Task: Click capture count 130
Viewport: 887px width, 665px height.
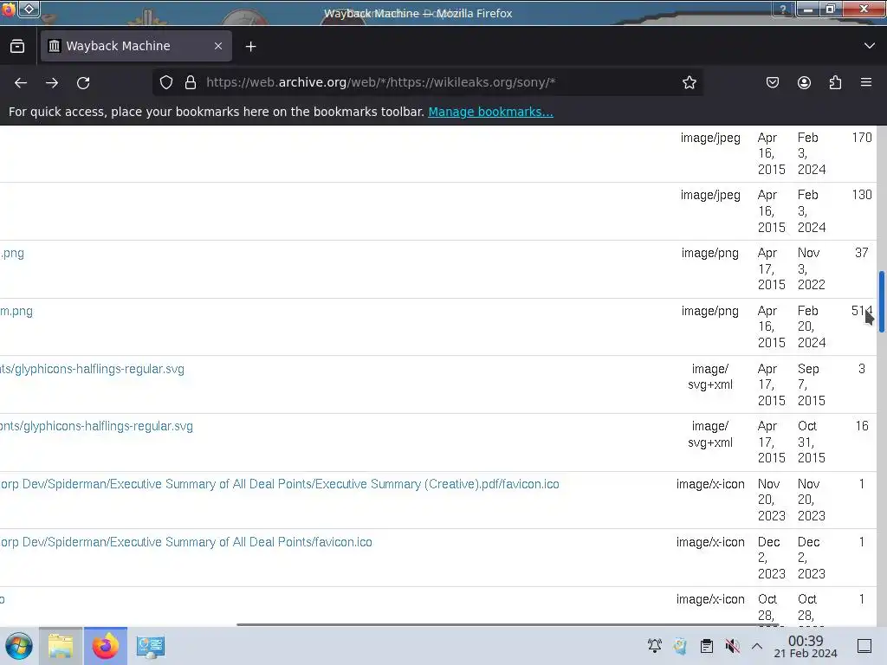Action: point(862,195)
